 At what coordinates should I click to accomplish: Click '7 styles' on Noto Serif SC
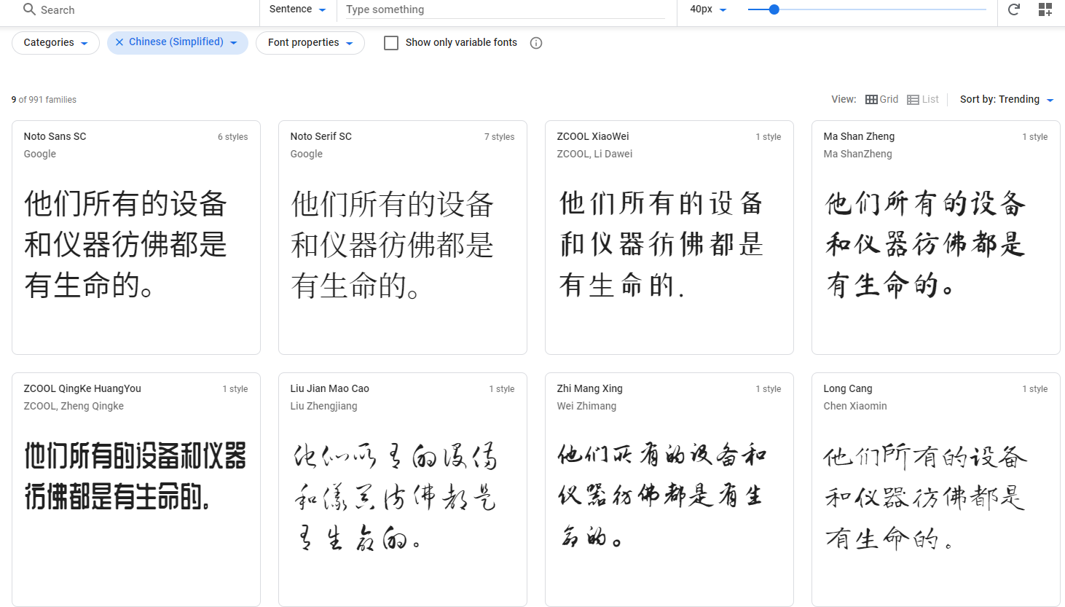point(499,137)
